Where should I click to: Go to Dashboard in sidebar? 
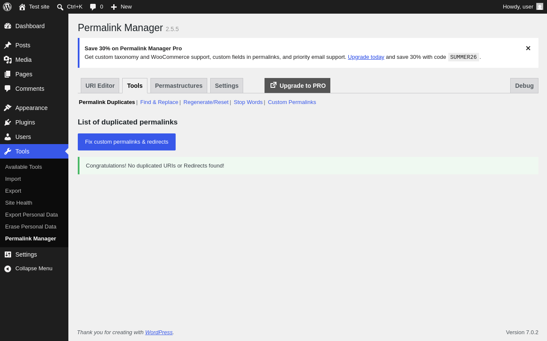coord(30,26)
